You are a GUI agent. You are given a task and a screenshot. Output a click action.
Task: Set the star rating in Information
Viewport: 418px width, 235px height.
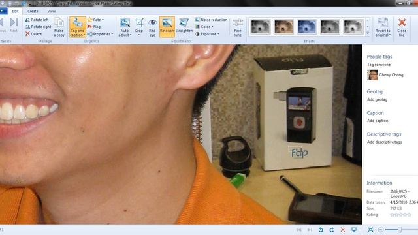pyautogui.click(x=400, y=215)
